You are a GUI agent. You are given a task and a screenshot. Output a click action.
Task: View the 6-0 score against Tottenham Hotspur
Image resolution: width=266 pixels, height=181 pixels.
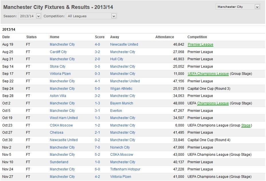pyautogui.click(x=97, y=169)
